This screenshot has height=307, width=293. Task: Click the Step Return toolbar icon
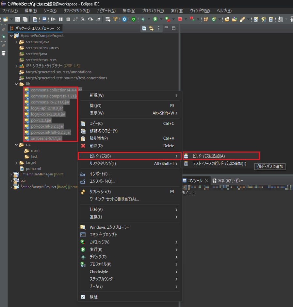tap(98, 19)
